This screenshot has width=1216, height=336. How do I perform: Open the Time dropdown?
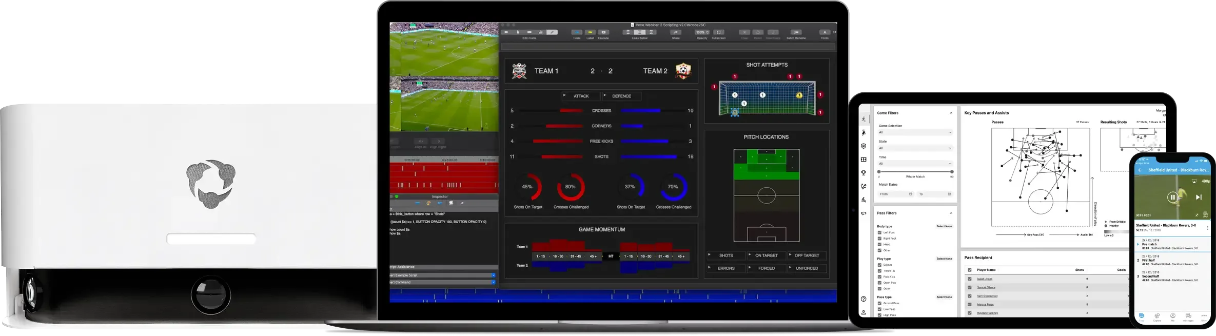point(915,164)
